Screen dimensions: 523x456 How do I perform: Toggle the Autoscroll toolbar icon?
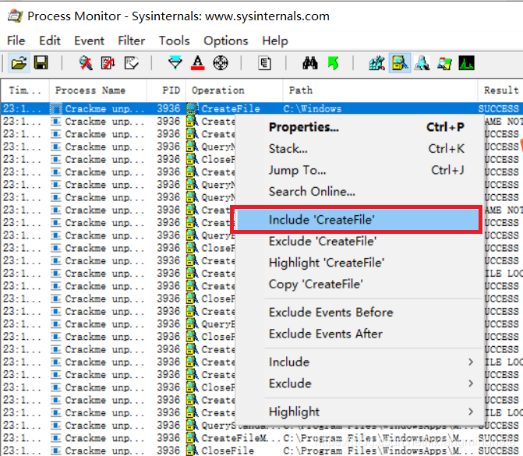pos(108,62)
